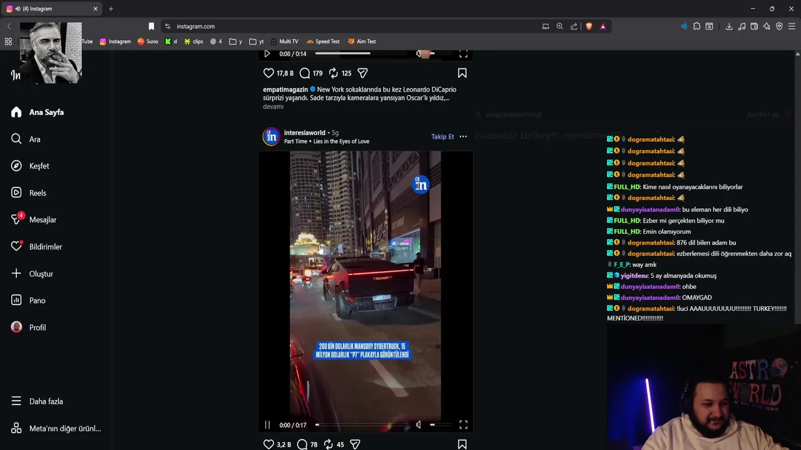Repost the interesiaworld post (45 reposts)
Viewport: 801px width, 450px height.
coord(328,444)
